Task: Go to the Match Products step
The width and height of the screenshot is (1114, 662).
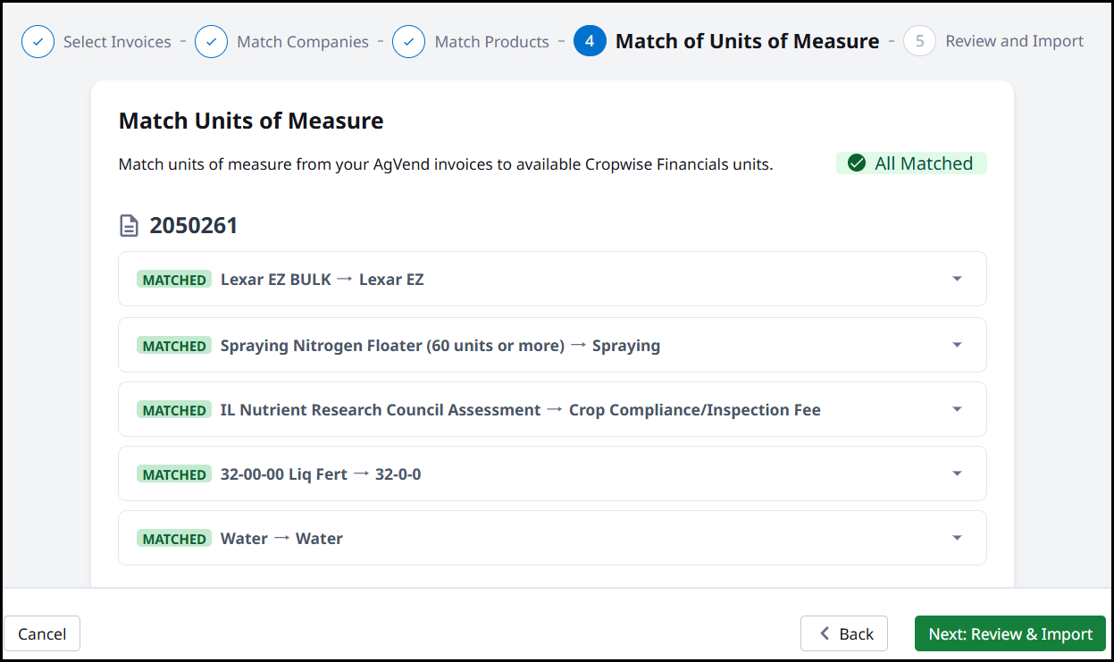Action: click(491, 42)
